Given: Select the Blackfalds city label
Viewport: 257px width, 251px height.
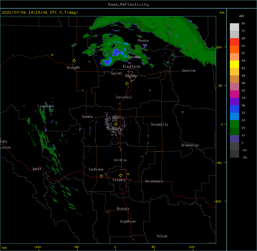Looking at the screenshot, I should [x=131, y=66].
